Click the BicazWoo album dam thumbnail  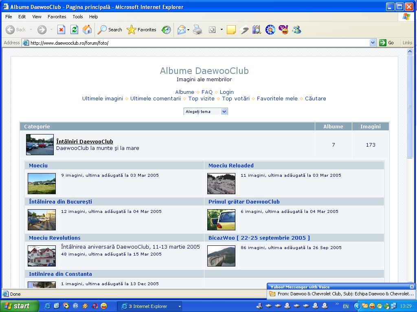click(x=221, y=256)
